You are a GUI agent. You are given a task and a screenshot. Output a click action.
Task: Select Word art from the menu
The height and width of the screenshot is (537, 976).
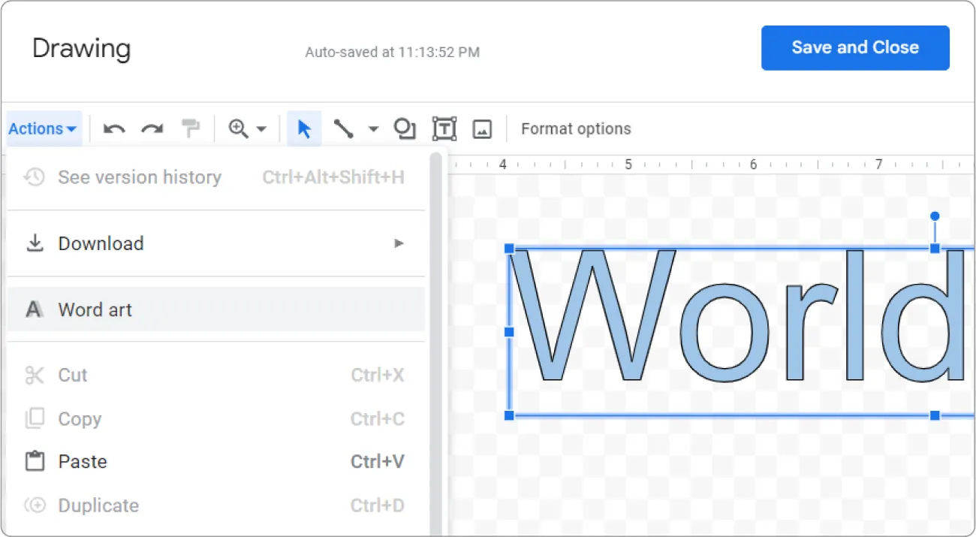(95, 309)
